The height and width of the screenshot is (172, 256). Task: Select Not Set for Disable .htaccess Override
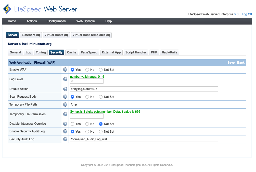click(x=101, y=124)
